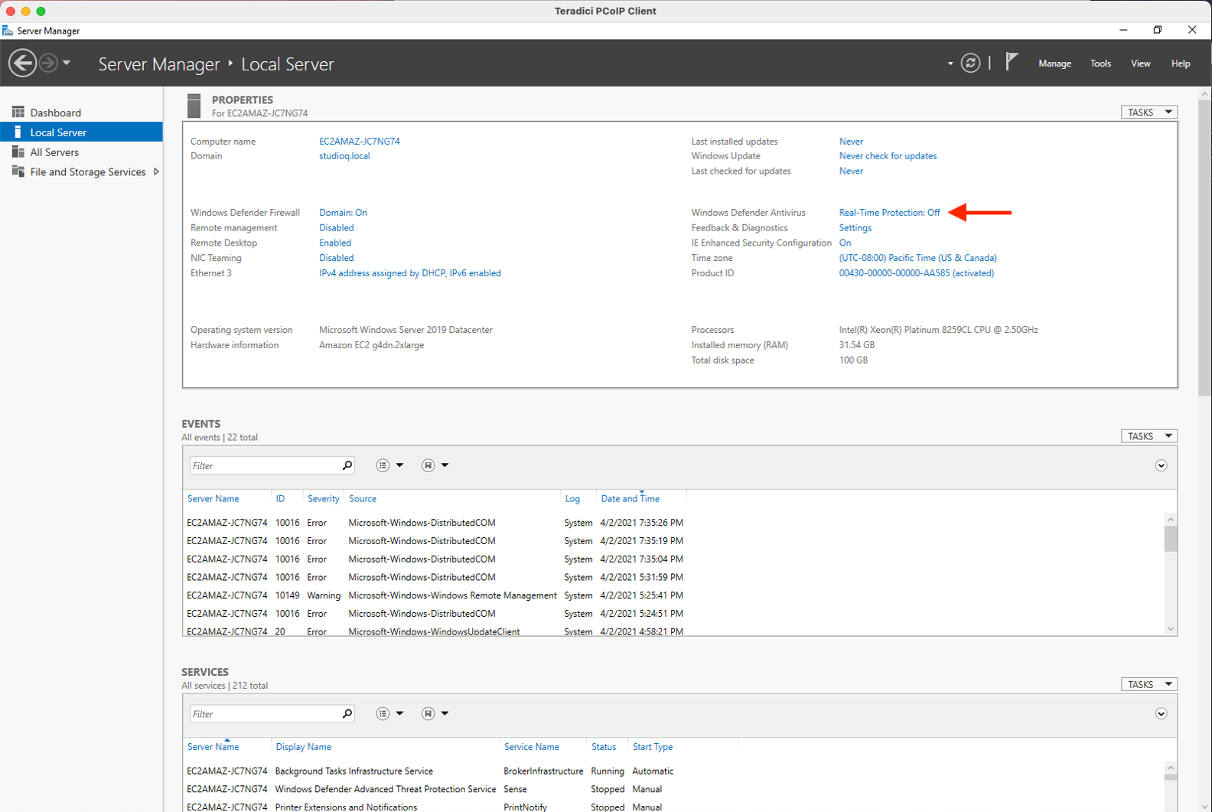
Task: Sort services by Status column
Action: click(603, 747)
